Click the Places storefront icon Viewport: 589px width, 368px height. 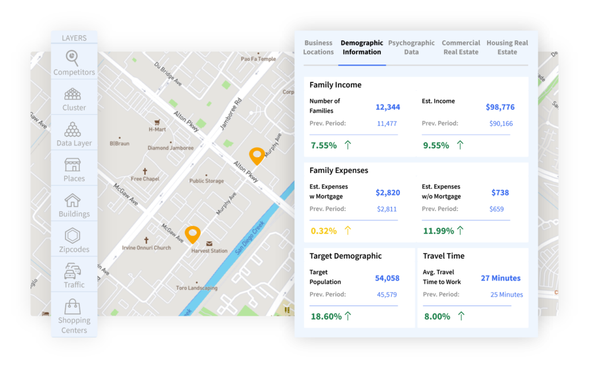(74, 166)
